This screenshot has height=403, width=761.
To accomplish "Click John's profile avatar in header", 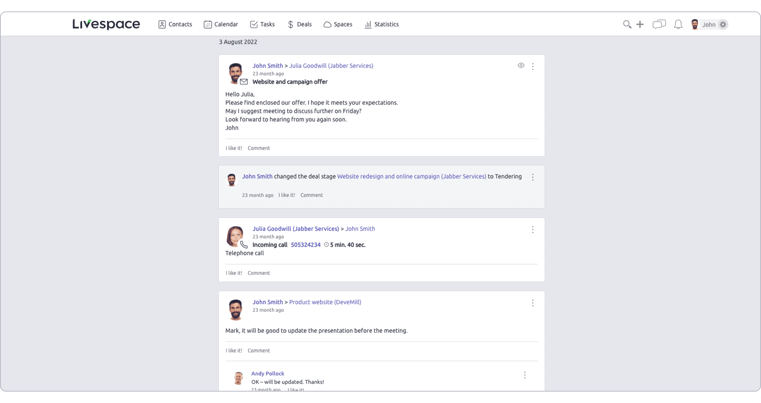I will click(695, 24).
